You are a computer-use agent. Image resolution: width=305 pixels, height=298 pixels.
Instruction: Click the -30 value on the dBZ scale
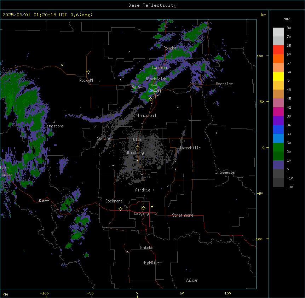coord(290,187)
